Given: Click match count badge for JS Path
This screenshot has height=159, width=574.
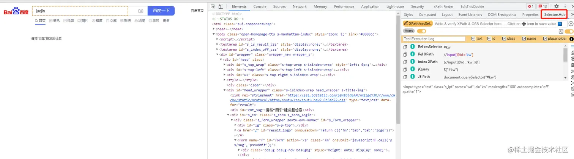Looking at the screenshot, I should point(412,77).
